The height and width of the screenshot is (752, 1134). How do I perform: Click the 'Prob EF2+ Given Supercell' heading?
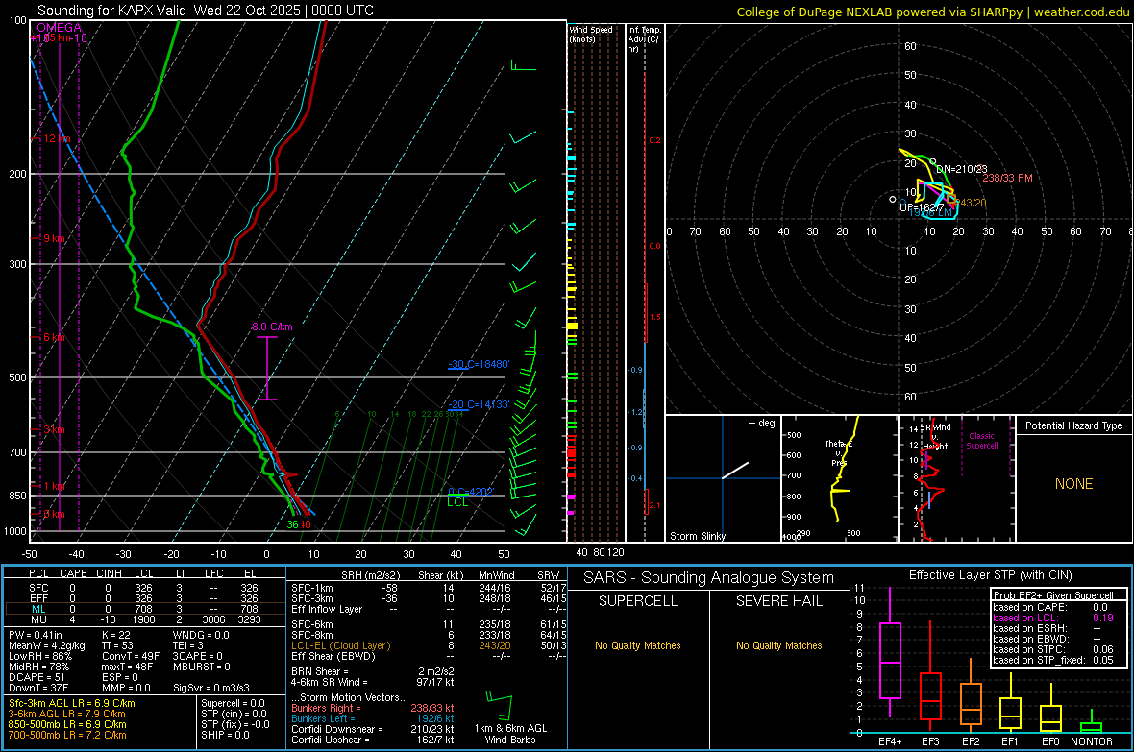1053,595
